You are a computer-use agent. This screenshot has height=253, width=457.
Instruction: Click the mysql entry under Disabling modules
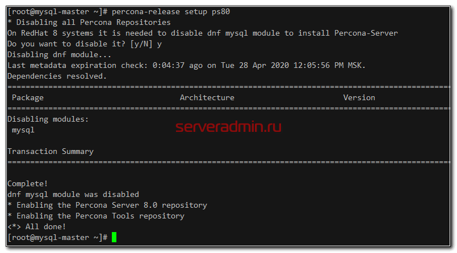(23, 130)
